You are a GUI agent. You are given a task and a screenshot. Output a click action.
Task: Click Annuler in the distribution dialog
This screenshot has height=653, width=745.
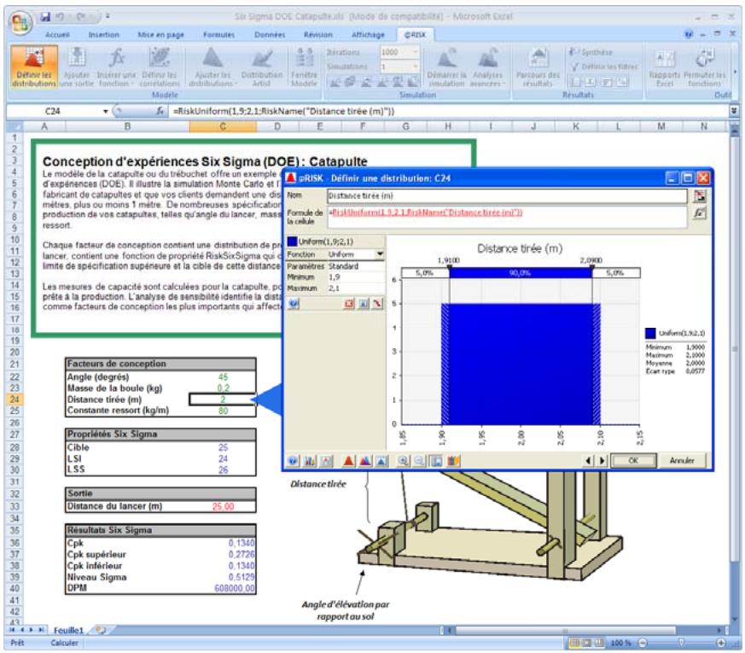tap(682, 461)
